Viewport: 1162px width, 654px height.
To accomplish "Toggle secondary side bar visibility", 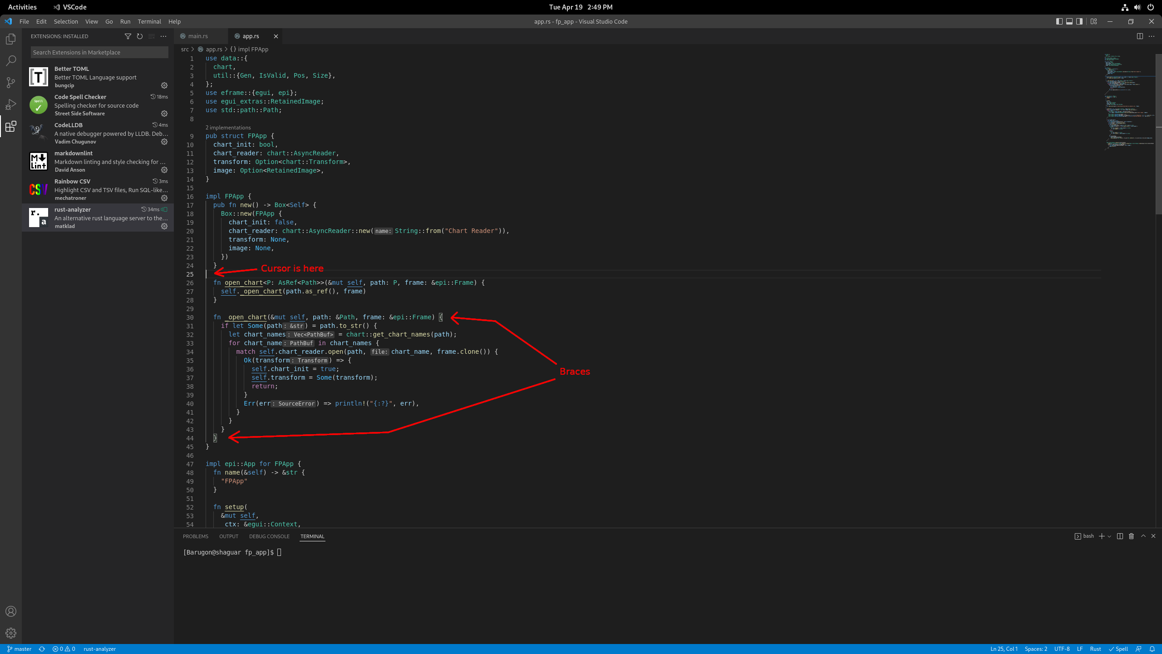I will 1079,21.
